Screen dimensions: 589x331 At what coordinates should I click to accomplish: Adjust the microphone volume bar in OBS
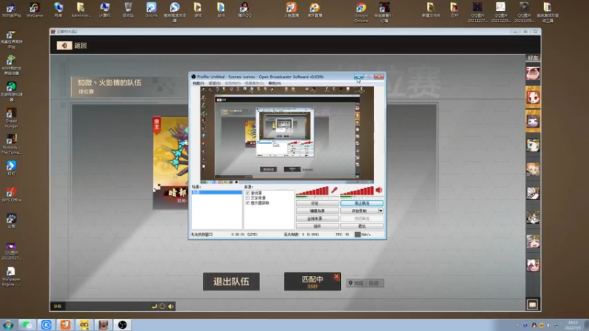[x=312, y=191]
